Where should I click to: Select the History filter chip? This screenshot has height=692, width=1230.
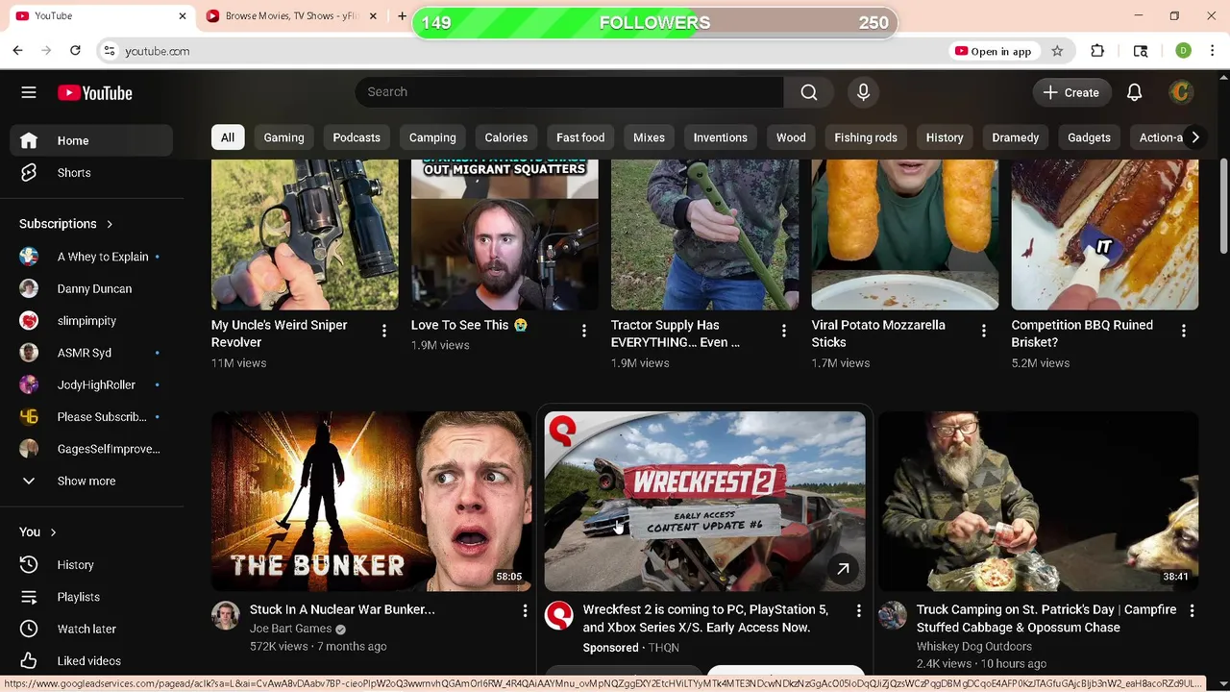(945, 137)
